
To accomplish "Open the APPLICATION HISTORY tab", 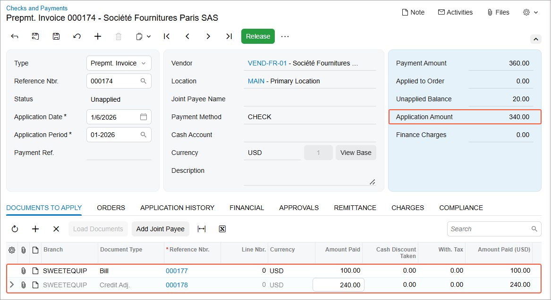I will (177, 208).
